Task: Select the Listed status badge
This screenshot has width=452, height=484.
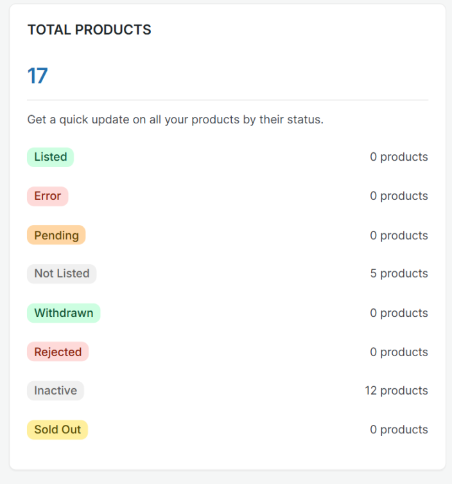Action: [x=50, y=157]
